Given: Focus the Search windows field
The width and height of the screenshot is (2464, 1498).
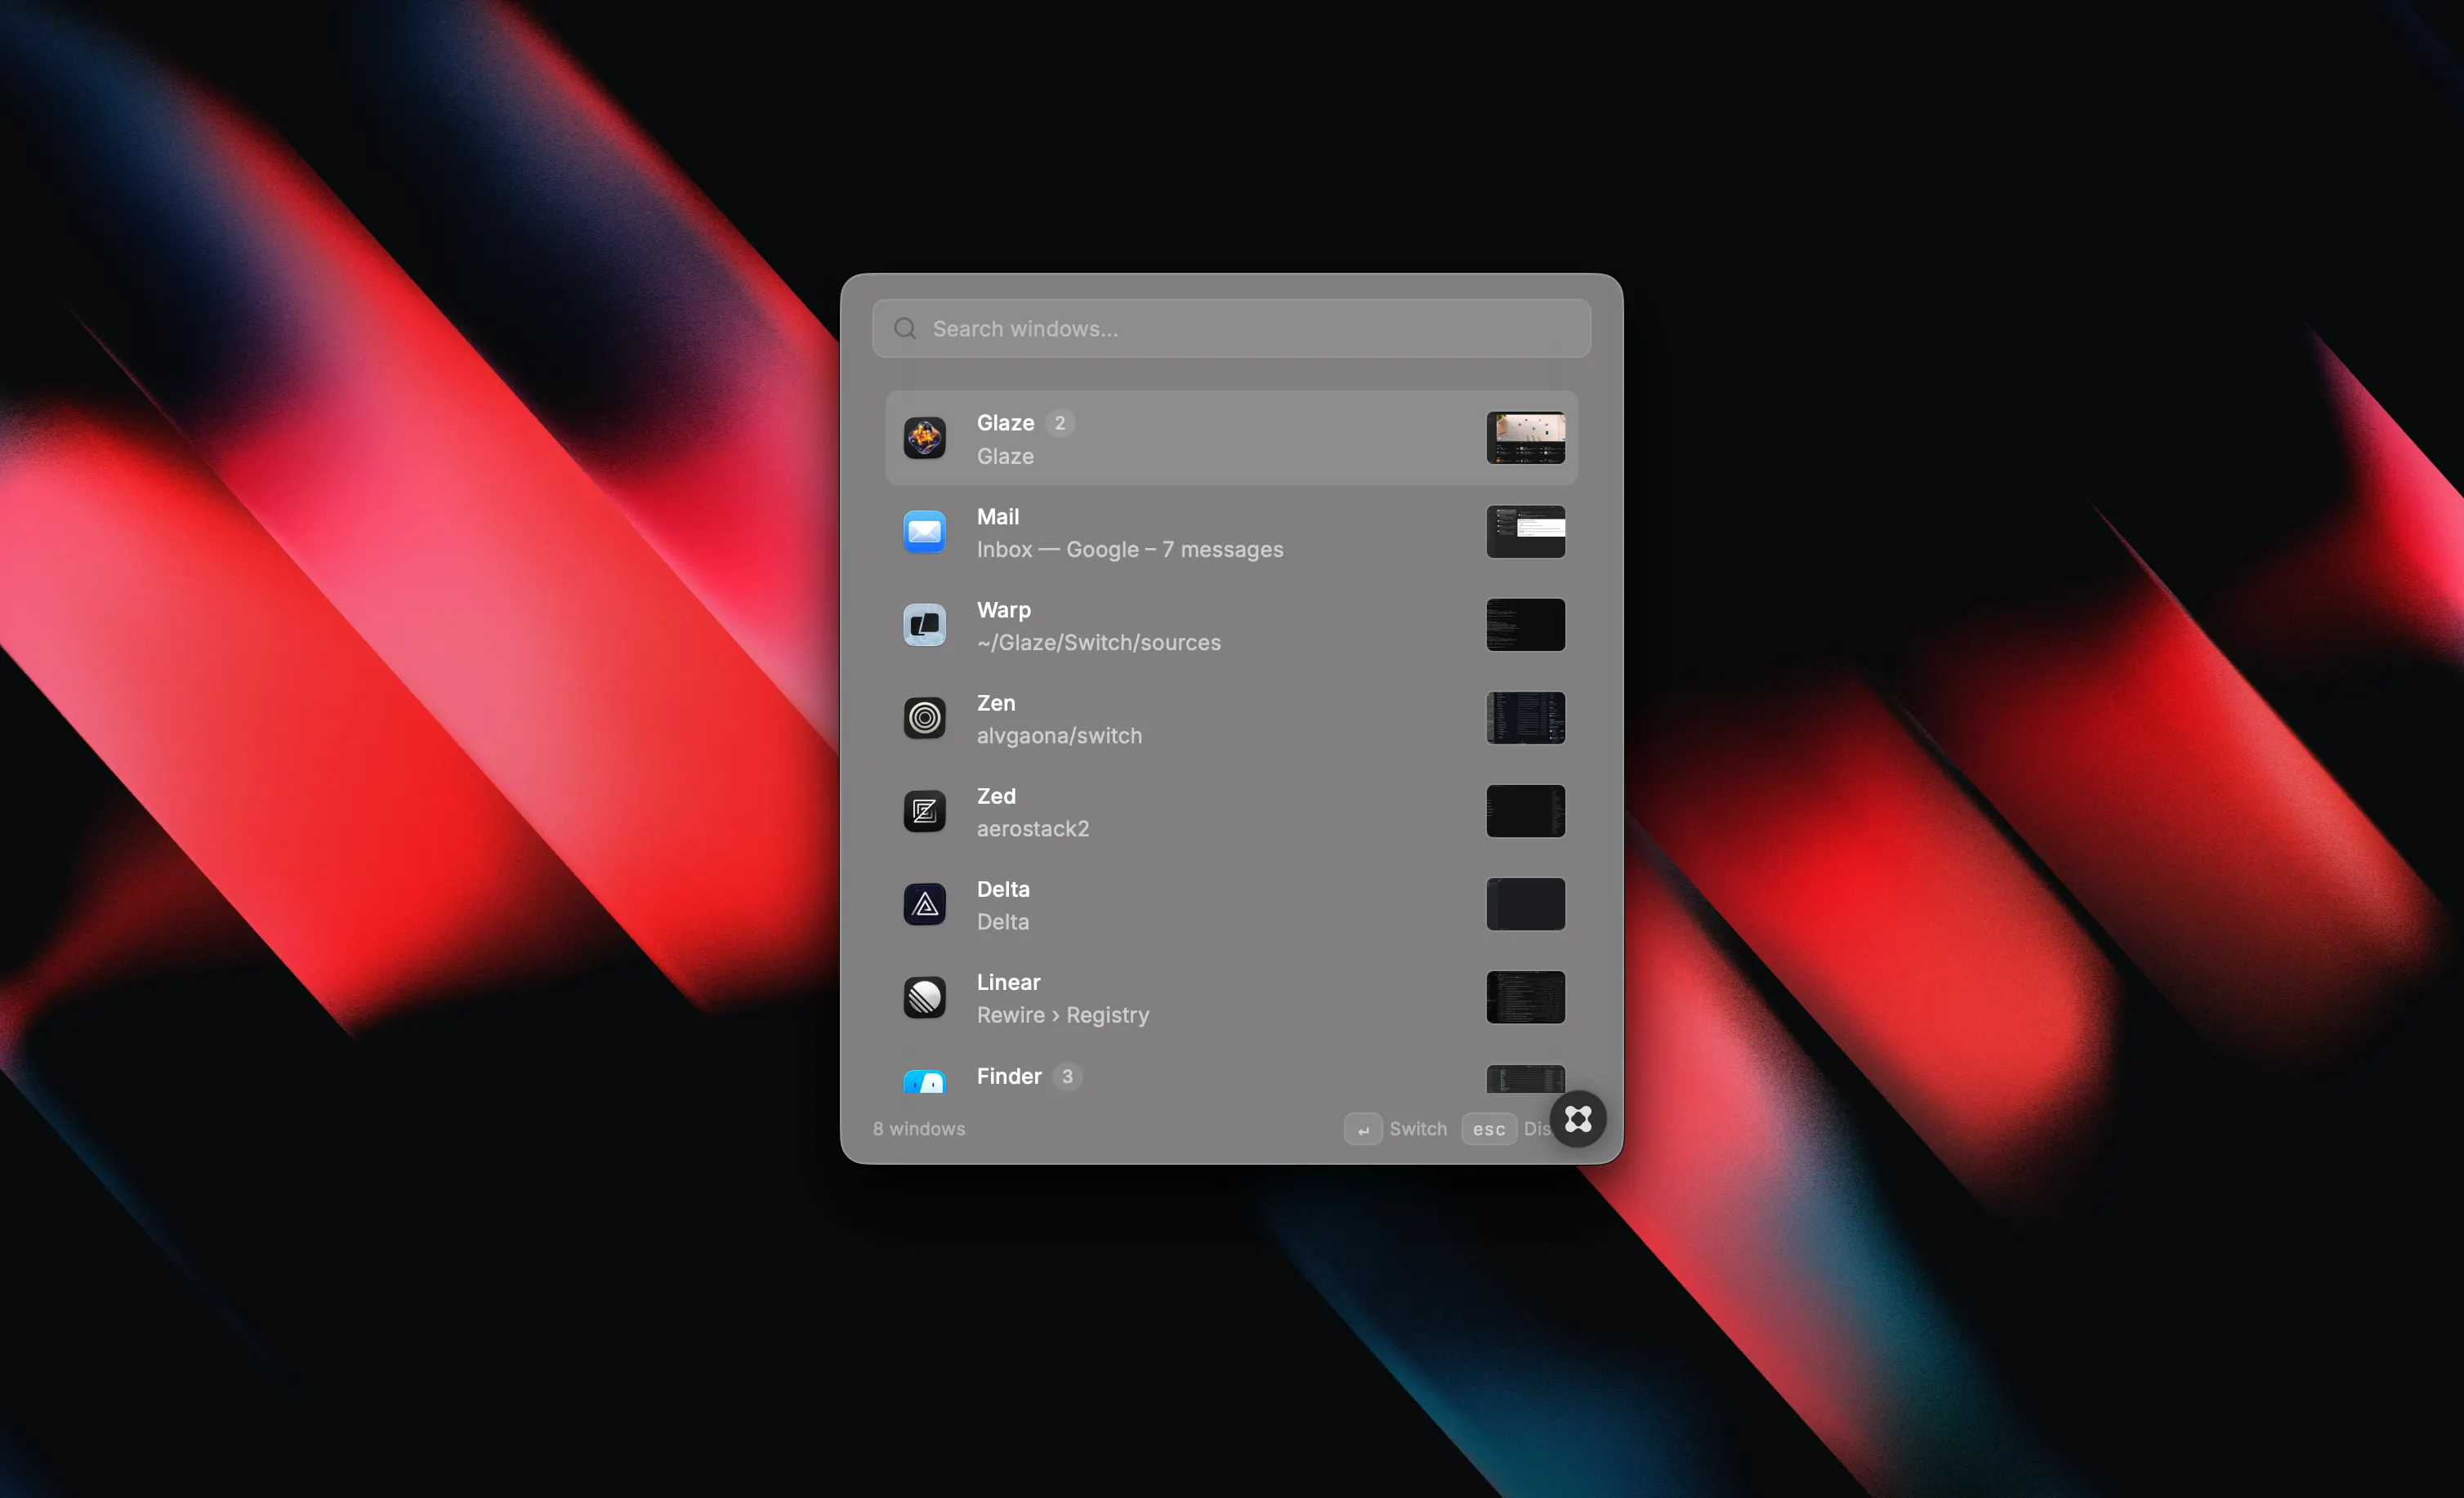Looking at the screenshot, I should (x=1231, y=328).
